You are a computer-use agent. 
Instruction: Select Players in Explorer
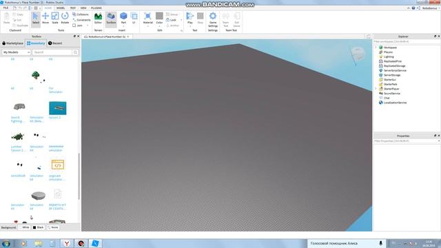(388, 52)
